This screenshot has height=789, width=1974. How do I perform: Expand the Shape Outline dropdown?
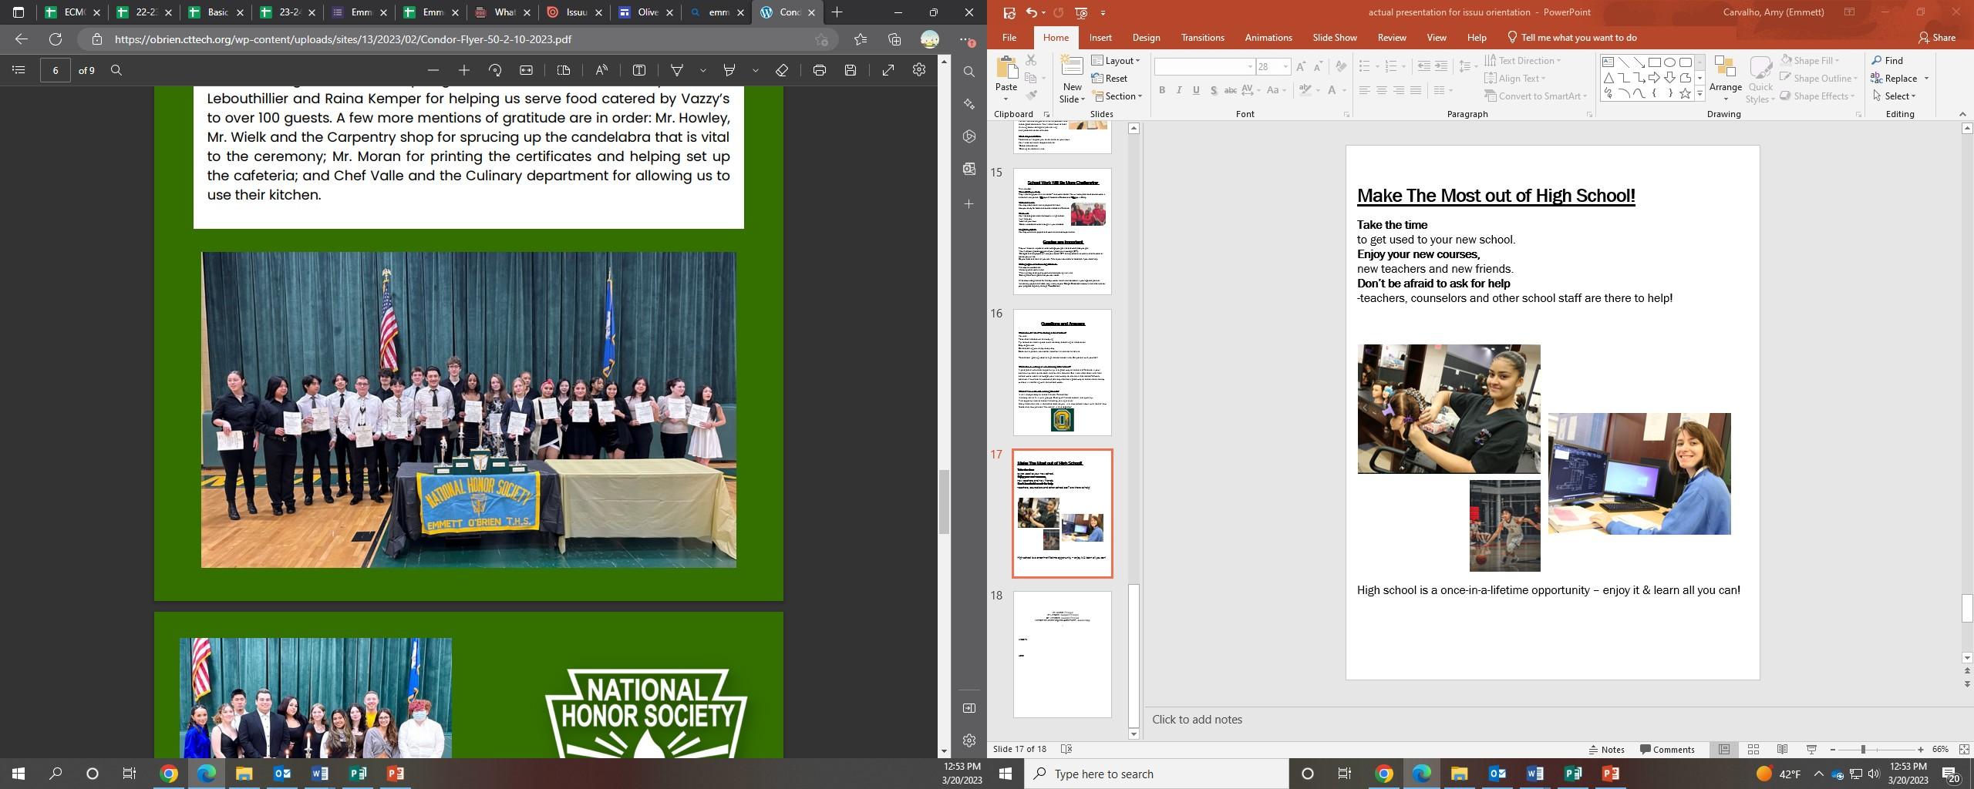tap(1818, 79)
